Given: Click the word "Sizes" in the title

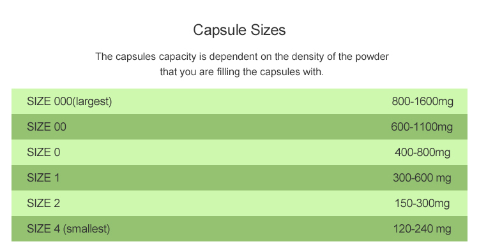Looking at the screenshot, I should pos(268,30).
